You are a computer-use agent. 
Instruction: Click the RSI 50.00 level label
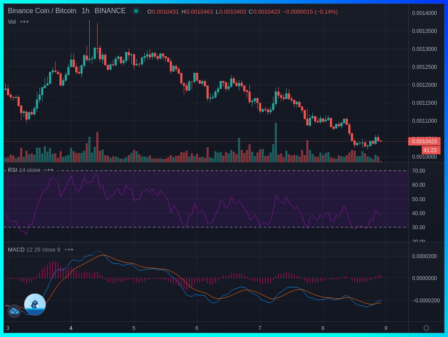click(x=418, y=199)
